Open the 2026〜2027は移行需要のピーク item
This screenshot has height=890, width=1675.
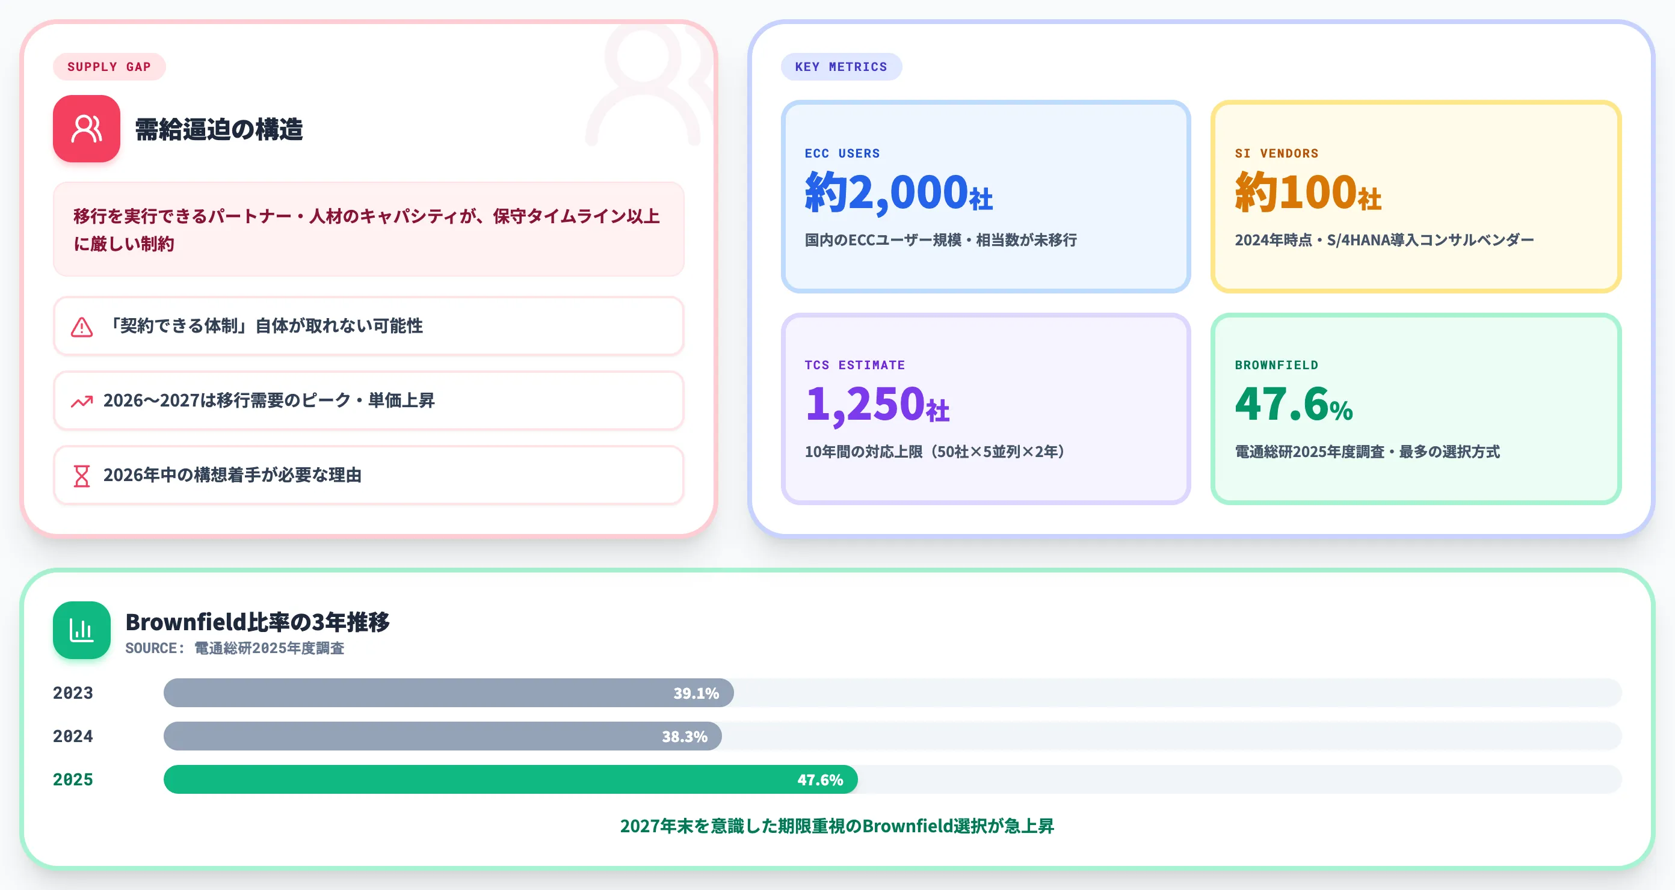click(369, 400)
